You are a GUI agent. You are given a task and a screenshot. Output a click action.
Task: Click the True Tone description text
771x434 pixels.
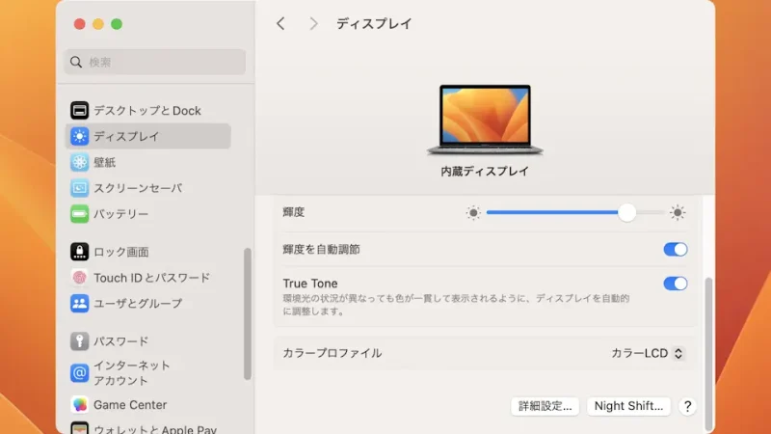click(456, 305)
